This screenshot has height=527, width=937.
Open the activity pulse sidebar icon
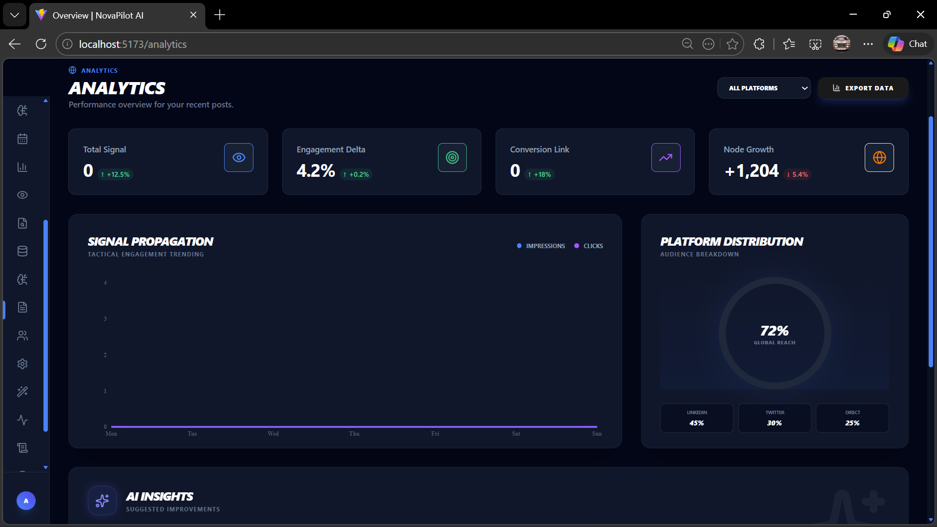22,420
